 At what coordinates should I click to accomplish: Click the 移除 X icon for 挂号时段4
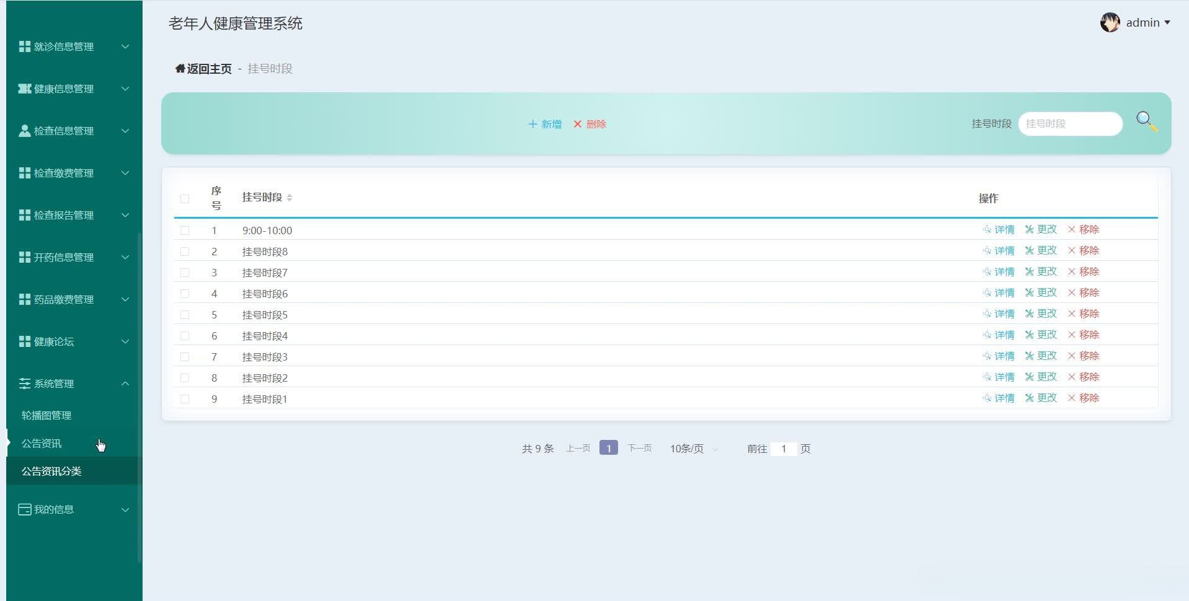pyautogui.click(x=1071, y=335)
